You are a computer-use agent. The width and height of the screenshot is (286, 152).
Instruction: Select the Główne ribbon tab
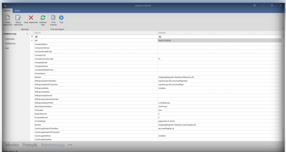[x=7, y=11]
